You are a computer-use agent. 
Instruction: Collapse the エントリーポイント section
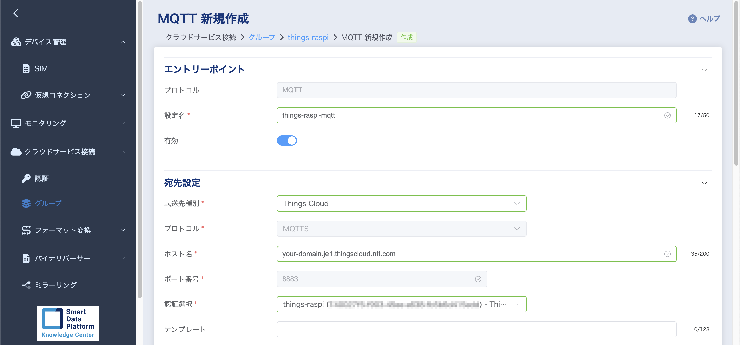[x=705, y=70]
